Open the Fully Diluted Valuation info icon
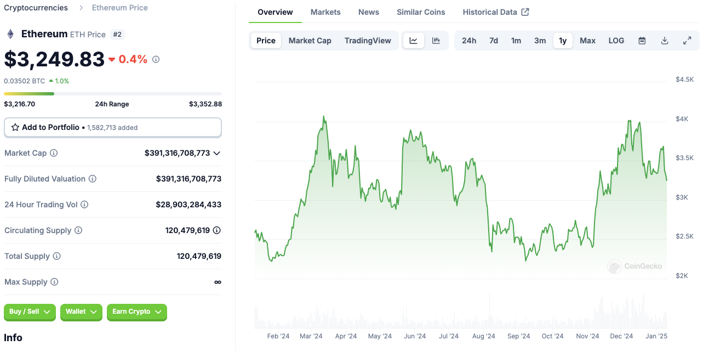This screenshot has width=709, height=351. 93,179
